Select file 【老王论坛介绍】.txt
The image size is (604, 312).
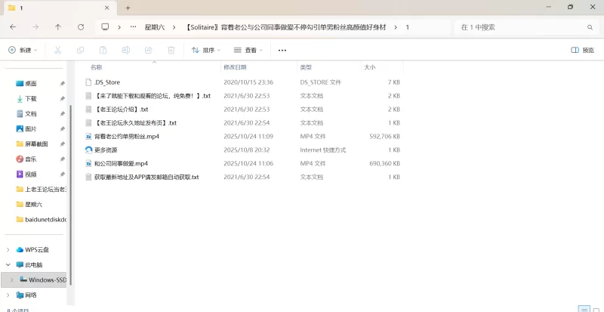click(x=121, y=110)
